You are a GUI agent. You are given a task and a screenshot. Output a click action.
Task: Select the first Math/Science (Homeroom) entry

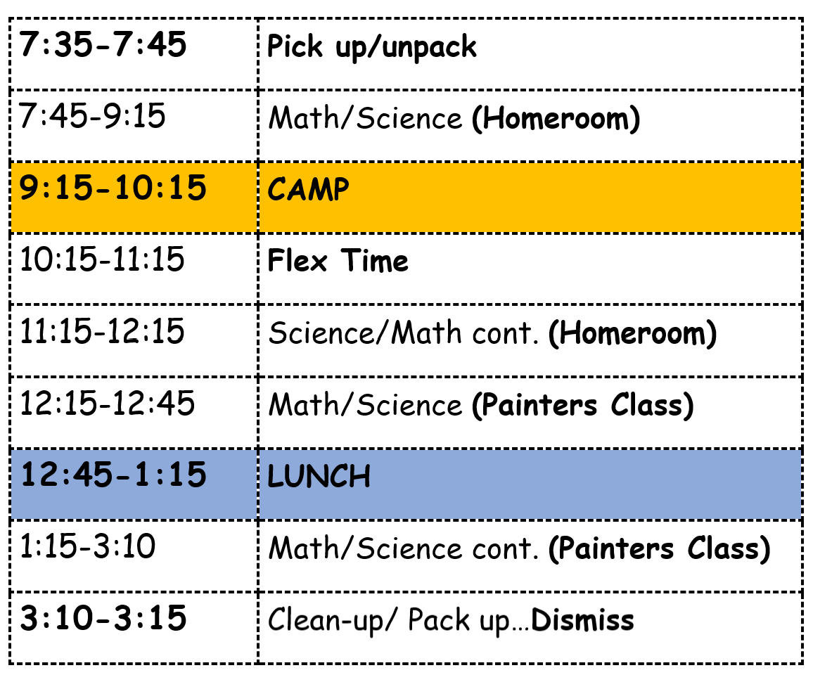(x=454, y=119)
